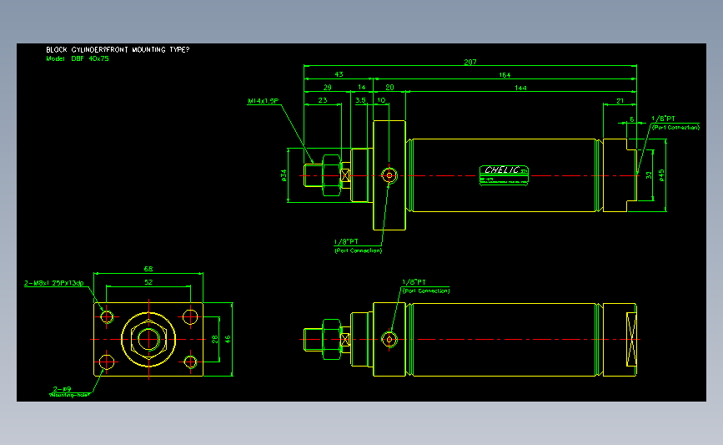Select the 46 flange height dimension

(x=228, y=339)
